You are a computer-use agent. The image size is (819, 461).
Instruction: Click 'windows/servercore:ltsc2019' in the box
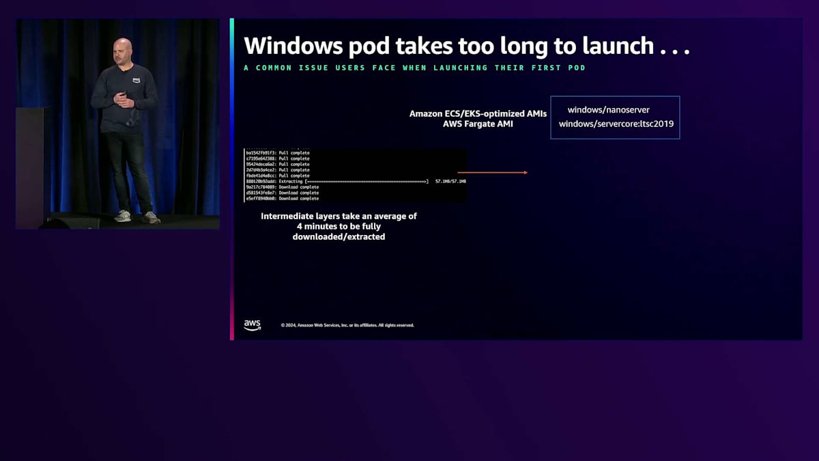tap(615, 124)
